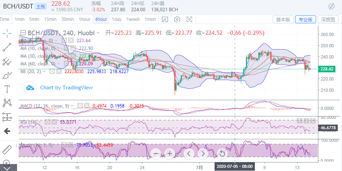The image size is (342, 171).
Task: Remove the RSI (14) indicator
Action: point(54,122)
